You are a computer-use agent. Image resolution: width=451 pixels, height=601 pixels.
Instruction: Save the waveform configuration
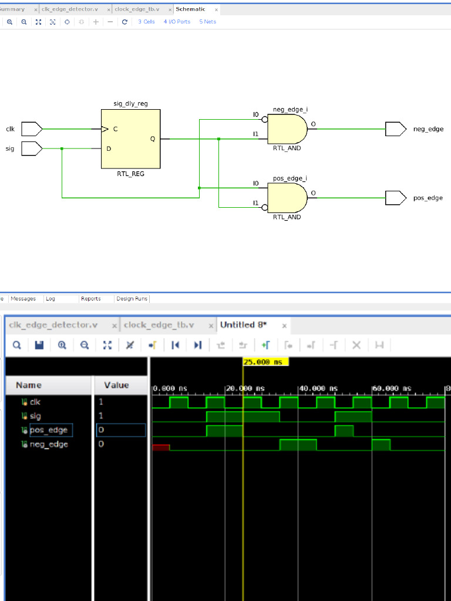[x=39, y=345]
